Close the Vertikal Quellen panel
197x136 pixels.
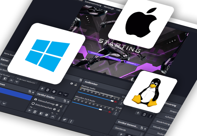point(68,102)
